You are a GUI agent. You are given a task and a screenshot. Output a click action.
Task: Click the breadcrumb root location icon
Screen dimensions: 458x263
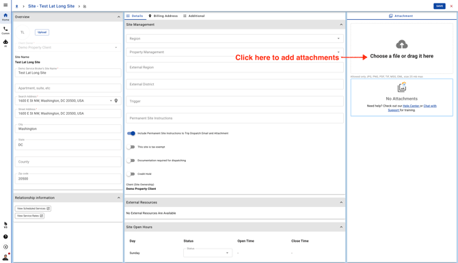pos(16,6)
